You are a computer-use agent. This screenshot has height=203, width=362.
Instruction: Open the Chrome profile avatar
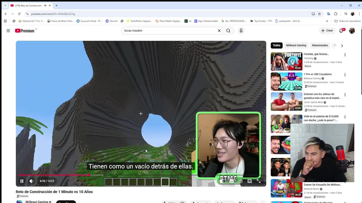point(352,14)
